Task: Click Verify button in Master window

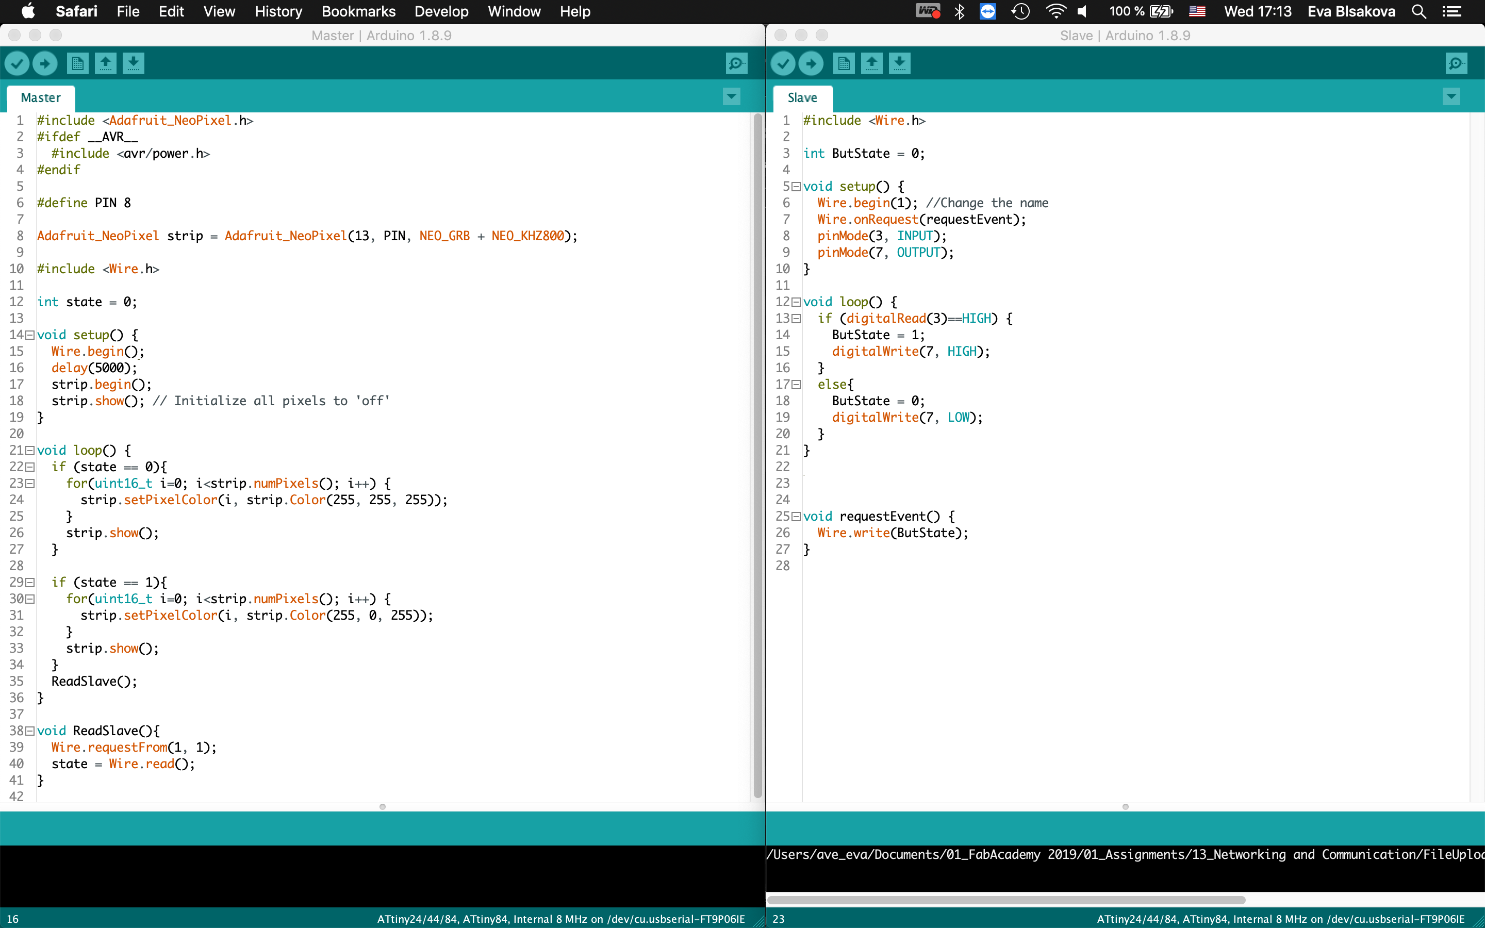Action: 17,63
